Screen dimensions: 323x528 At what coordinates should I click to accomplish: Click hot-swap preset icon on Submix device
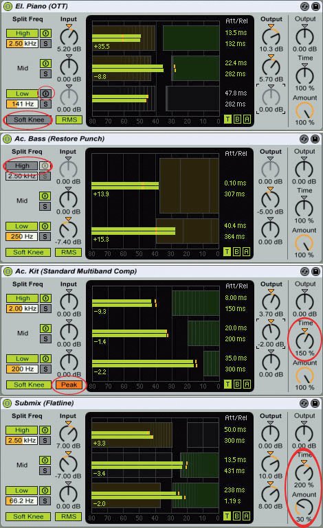pos(304,403)
